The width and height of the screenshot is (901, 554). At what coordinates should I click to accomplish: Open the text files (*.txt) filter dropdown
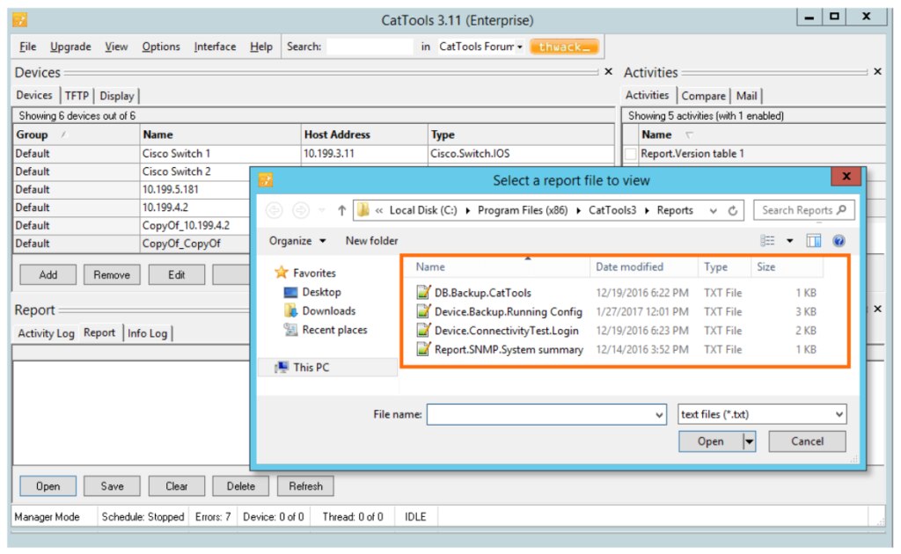760,413
